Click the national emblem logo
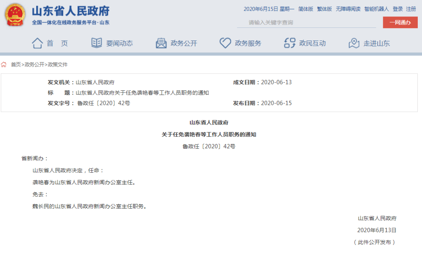Image resolution: width=422 pixels, height=258 pixels. click(x=16, y=15)
